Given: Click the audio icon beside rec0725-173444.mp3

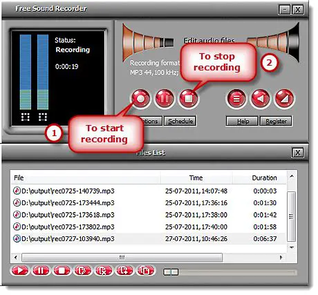Looking at the screenshot, I should tap(17, 203).
